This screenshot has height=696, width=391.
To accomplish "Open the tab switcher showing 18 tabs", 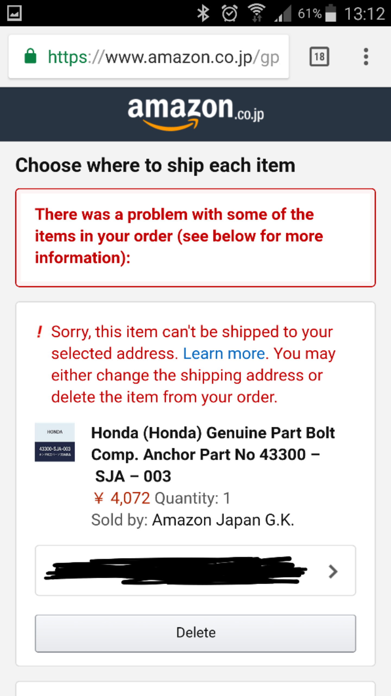I will coord(319,57).
